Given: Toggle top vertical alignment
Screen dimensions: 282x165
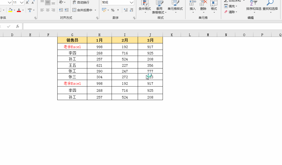Looking at the screenshot, I should click(42, 2).
